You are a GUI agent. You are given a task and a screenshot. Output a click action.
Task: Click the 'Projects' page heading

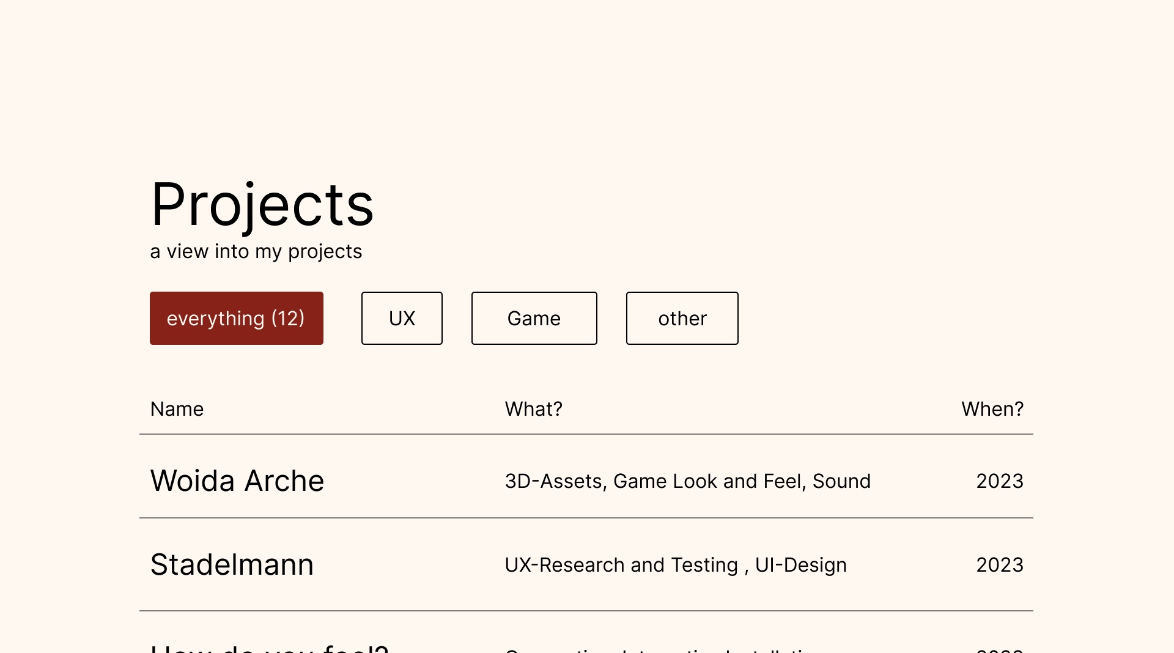tap(262, 205)
